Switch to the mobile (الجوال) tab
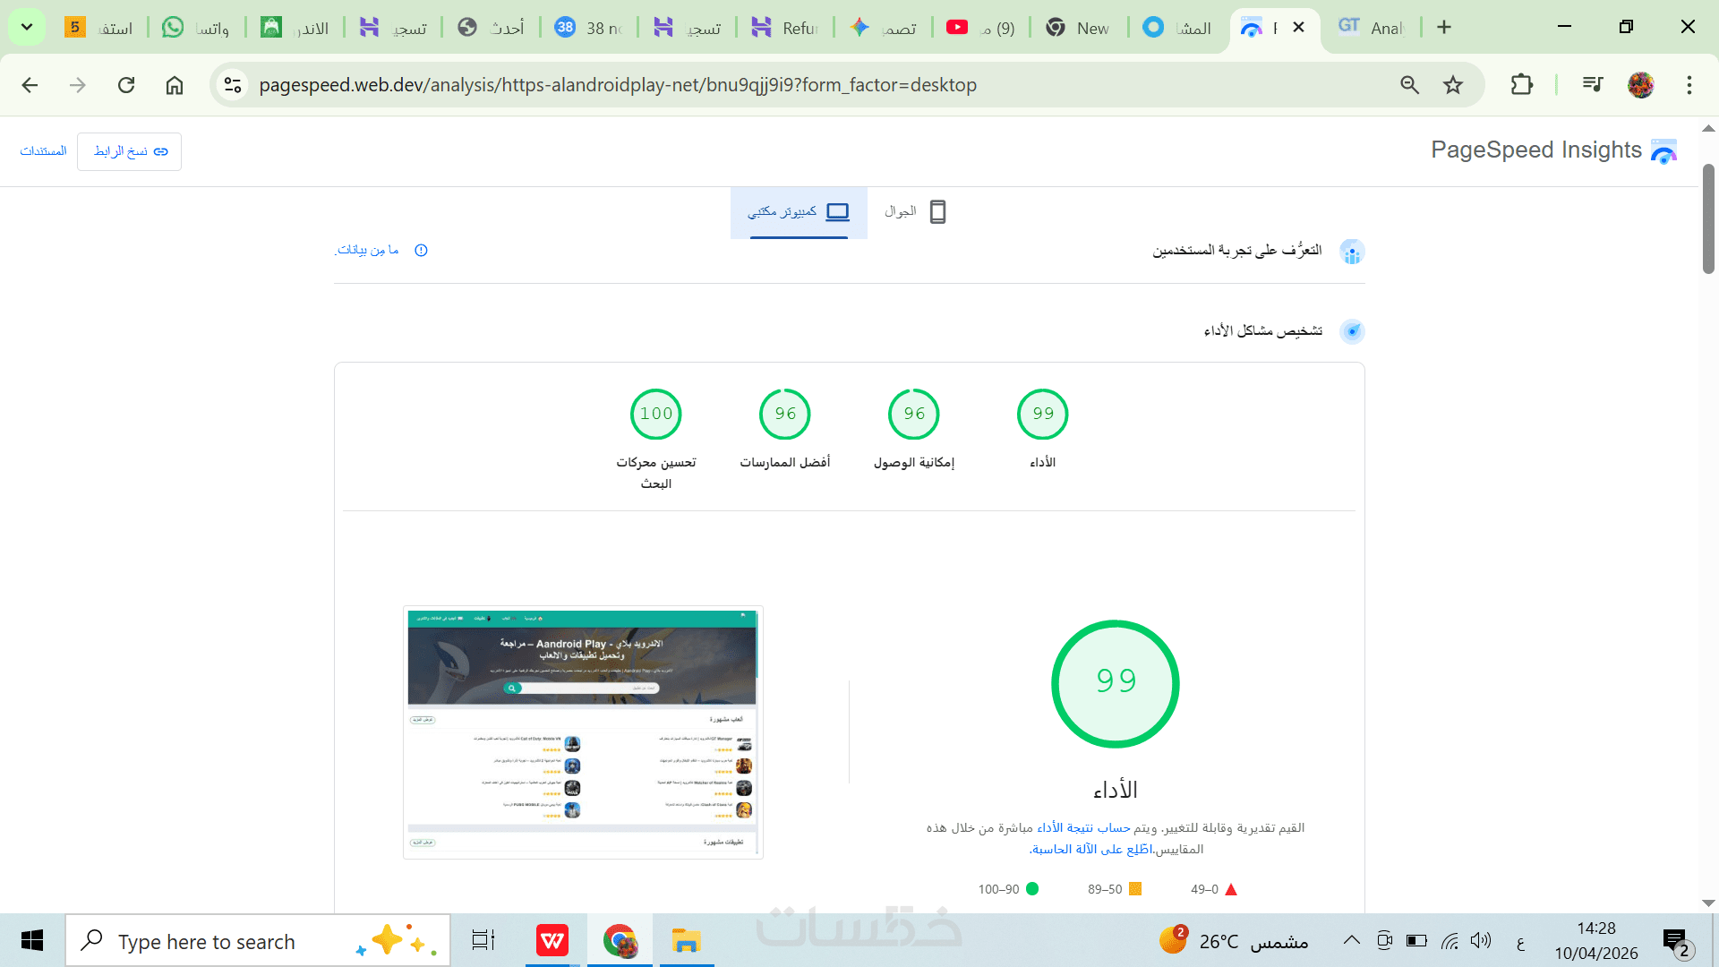 point(915,212)
